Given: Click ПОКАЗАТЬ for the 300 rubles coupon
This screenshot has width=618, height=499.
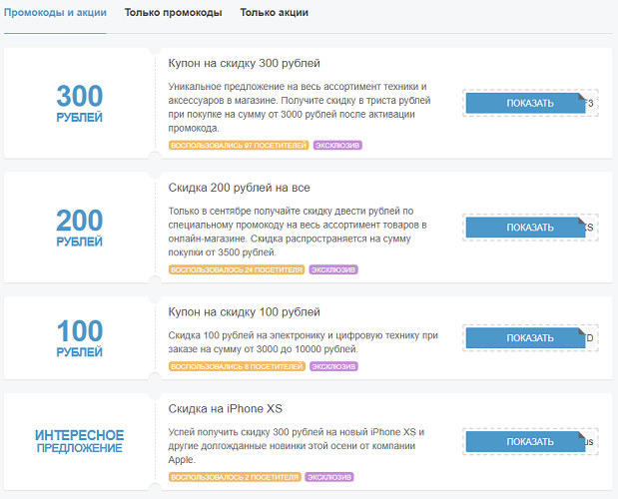Looking at the screenshot, I should pyautogui.click(x=524, y=103).
